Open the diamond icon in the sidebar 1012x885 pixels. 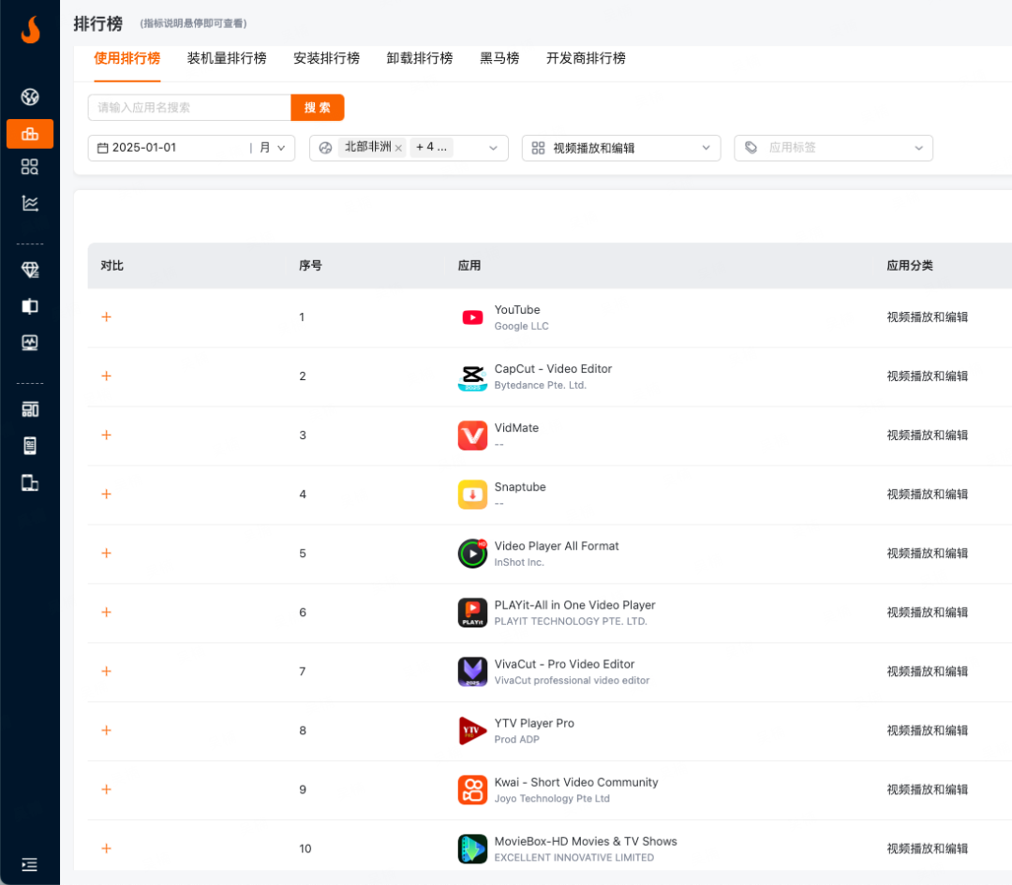pyautogui.click(x=30, y=270)
